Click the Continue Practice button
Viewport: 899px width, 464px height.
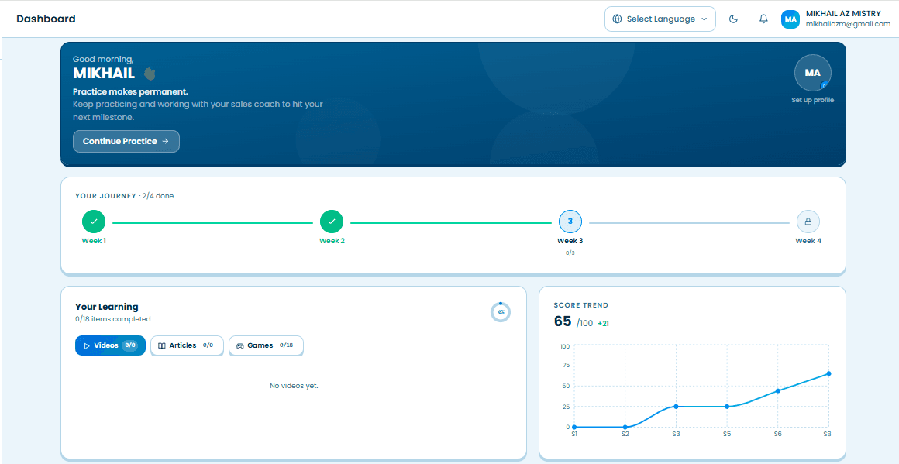click(x=126, y=142)
